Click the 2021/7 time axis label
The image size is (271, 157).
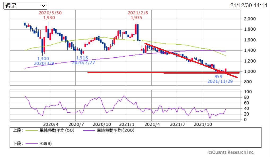pos(178,124)
